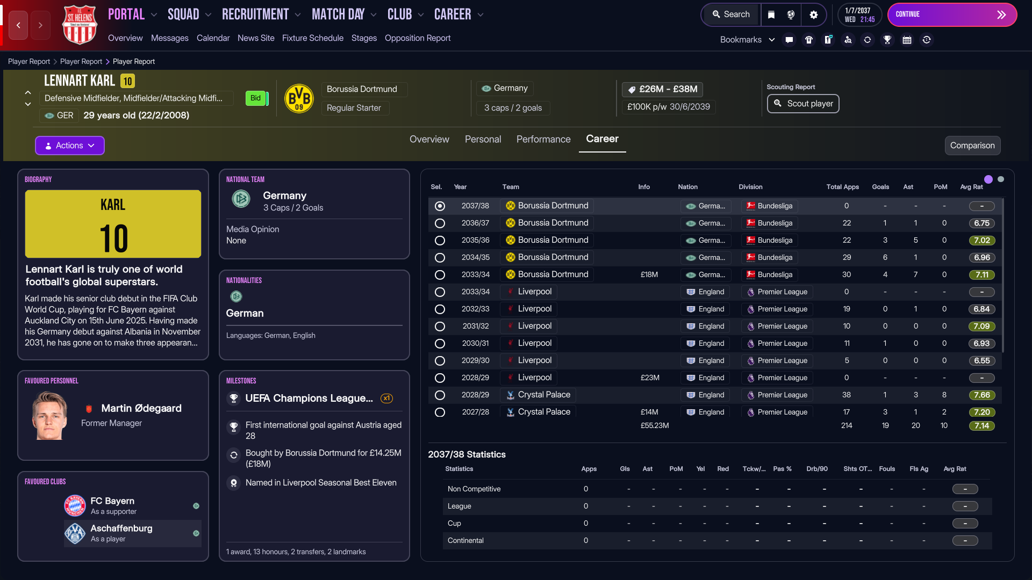
Task: Click the Scout player button
Action: click(803, 104)
